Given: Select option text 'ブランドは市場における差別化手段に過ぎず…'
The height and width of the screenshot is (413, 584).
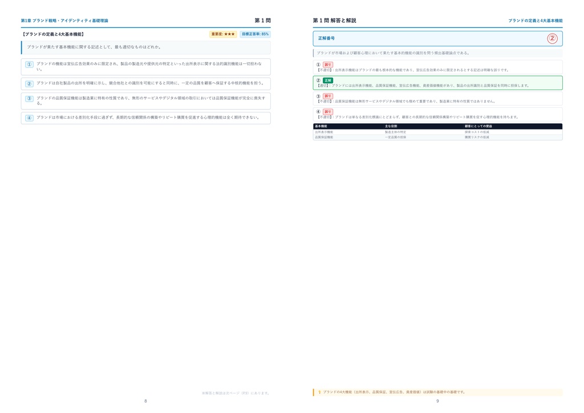Looking at the screenshot, I should [x=148, y=118].
